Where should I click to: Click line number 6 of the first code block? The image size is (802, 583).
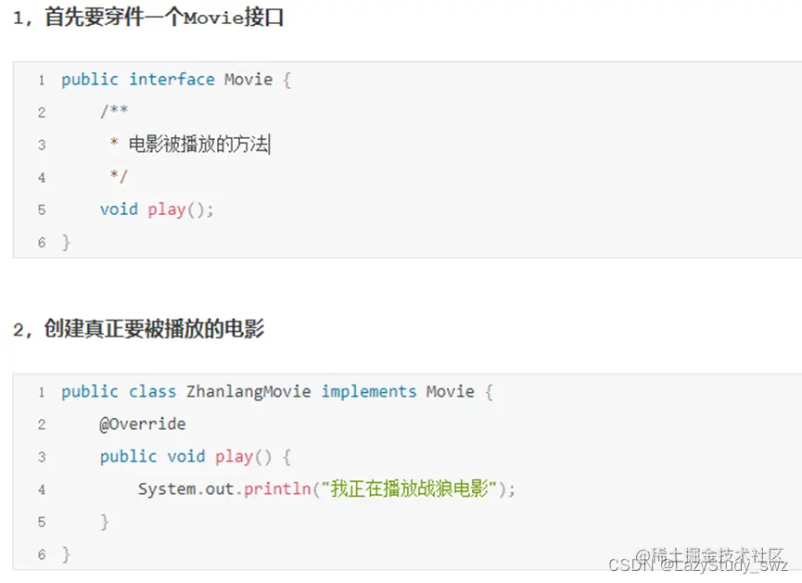coord(42,243)
